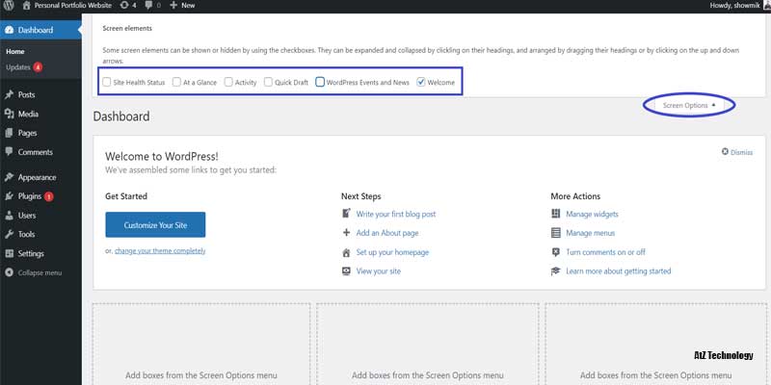Click the menu list icon beside Manage menus
Screen dimensions: 771x385
coord(556,233)
